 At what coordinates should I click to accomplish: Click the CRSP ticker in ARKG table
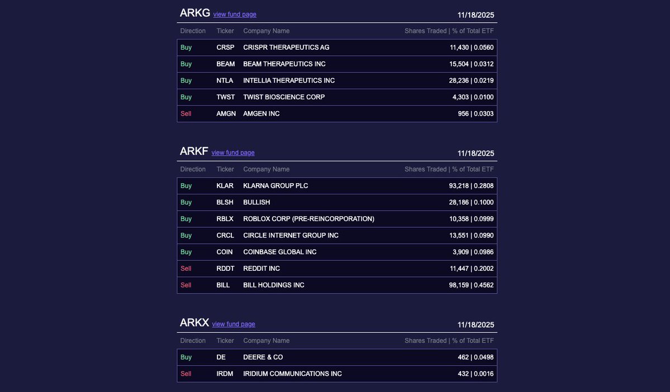[225, 47]
